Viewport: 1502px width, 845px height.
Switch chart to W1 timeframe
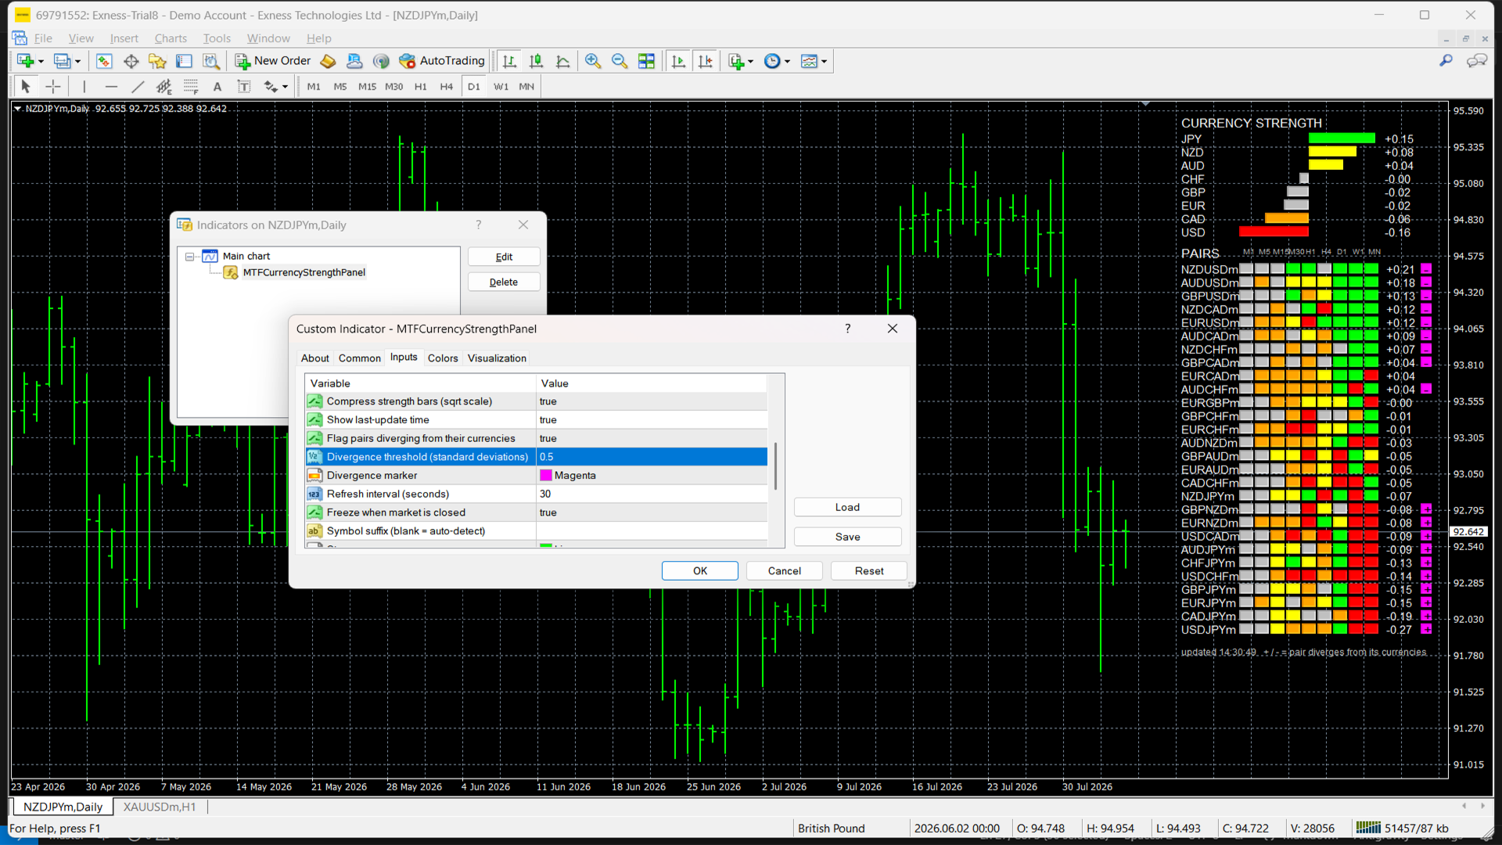(x=501, y=87)
